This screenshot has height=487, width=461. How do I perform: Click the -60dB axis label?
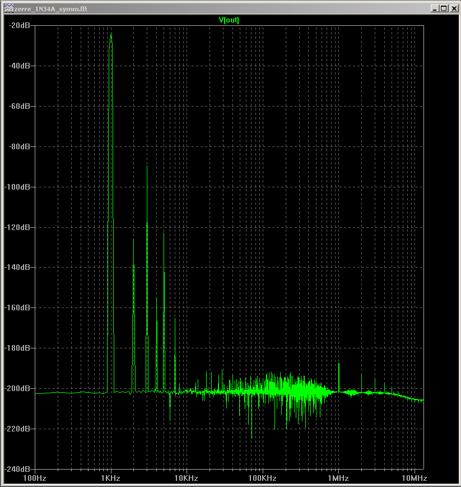[x=19, y=106]
